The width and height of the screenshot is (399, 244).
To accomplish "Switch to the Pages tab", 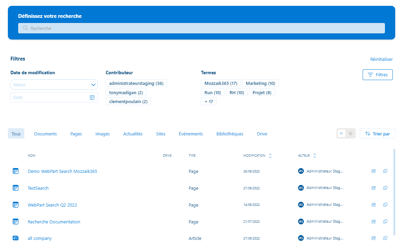I will click(76, 134).
